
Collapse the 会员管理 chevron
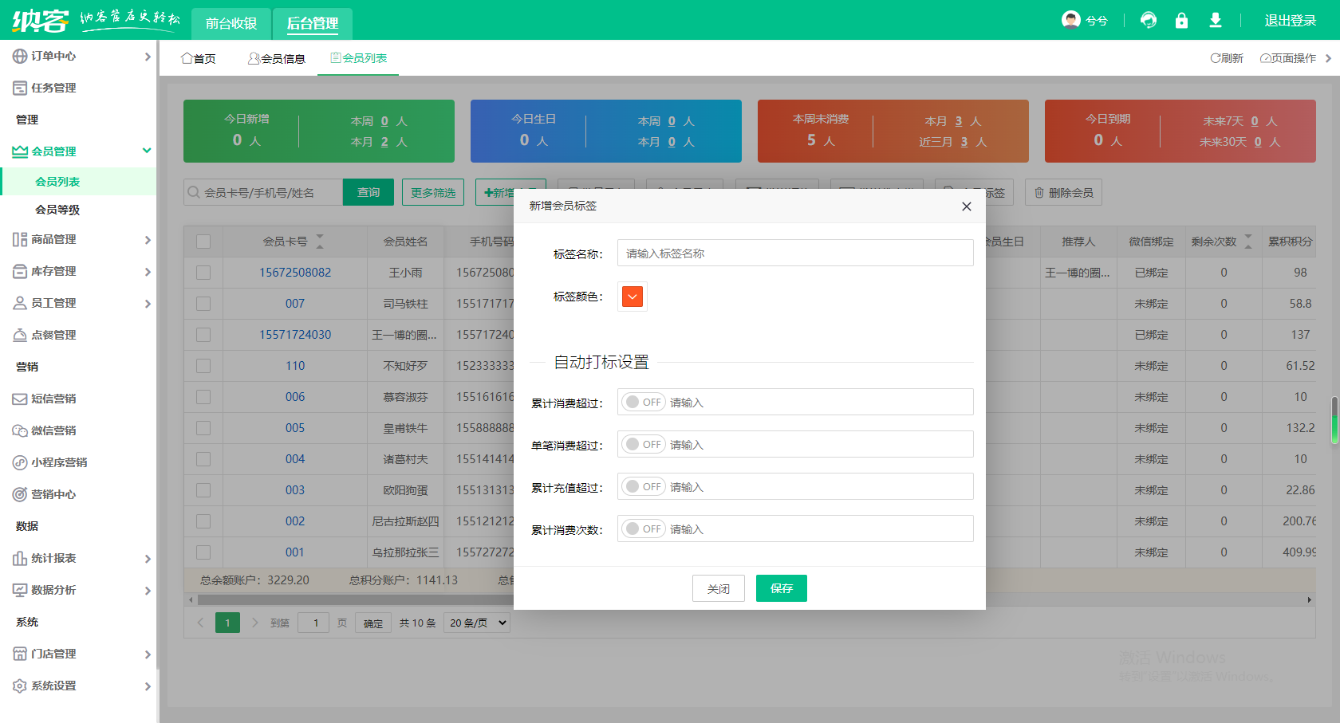click(147, 151)
